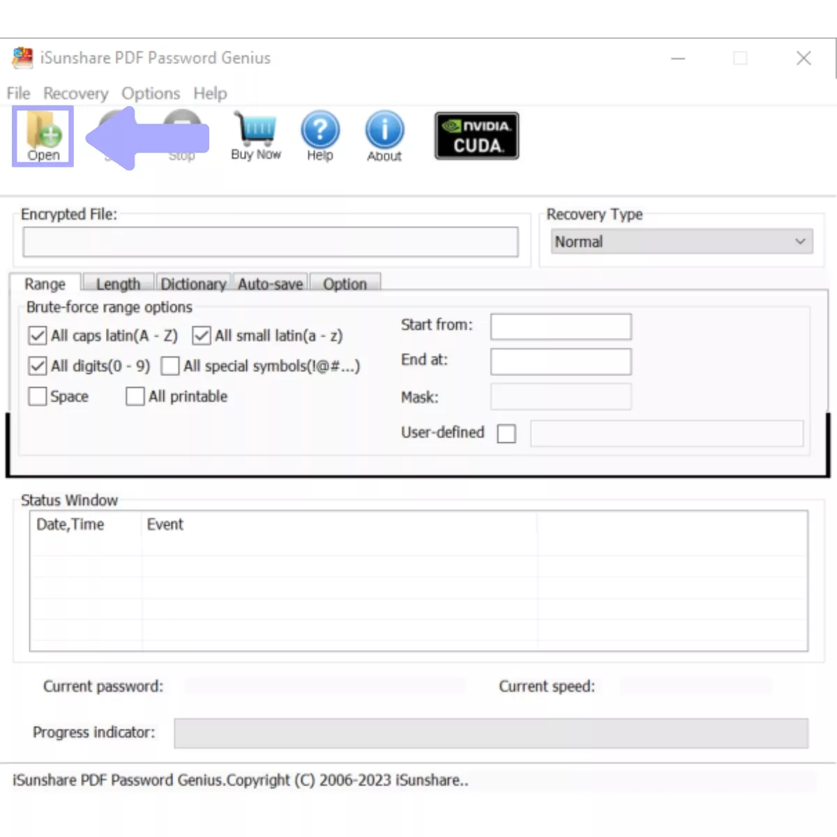Open the Help menu
The width and height of the screenshot is (837, 837).
click(210, 93)
